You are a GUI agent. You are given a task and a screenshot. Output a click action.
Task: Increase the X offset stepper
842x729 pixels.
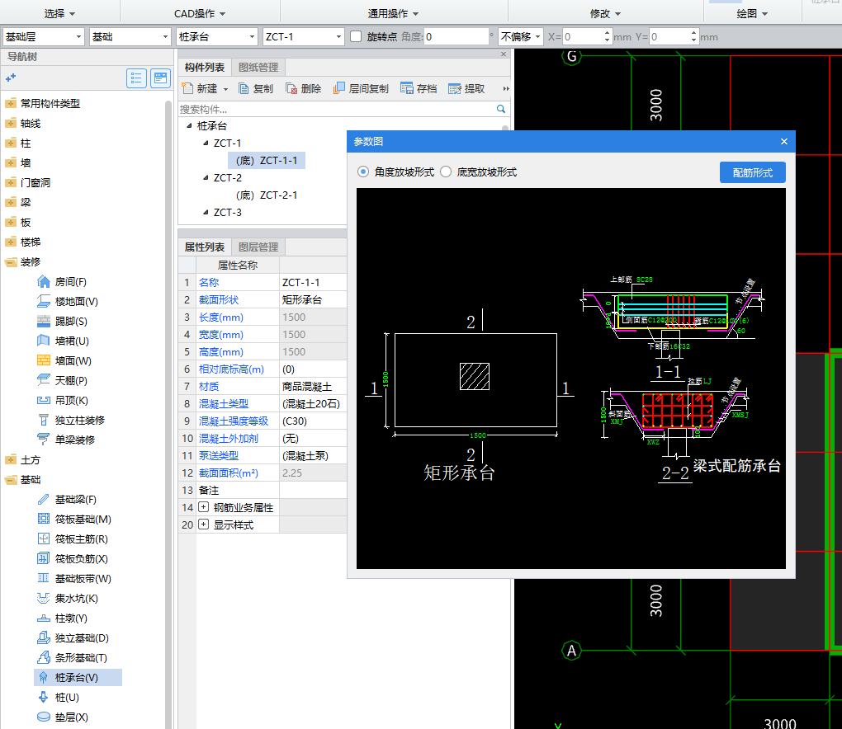point(607,33)
